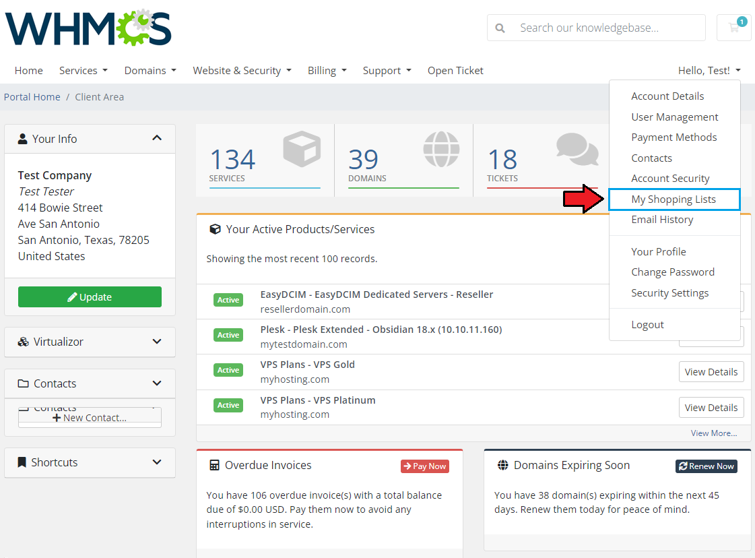Toggle the Hello, Test! account menu
The width and height of the screenshot is (755, 558).
[x=709, y=70]
